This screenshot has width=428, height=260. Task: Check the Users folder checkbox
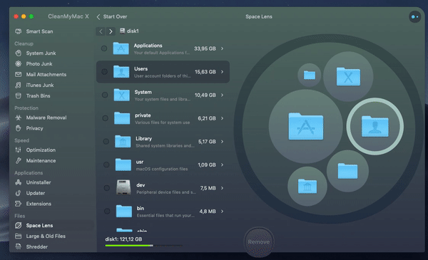pos(104,72)
